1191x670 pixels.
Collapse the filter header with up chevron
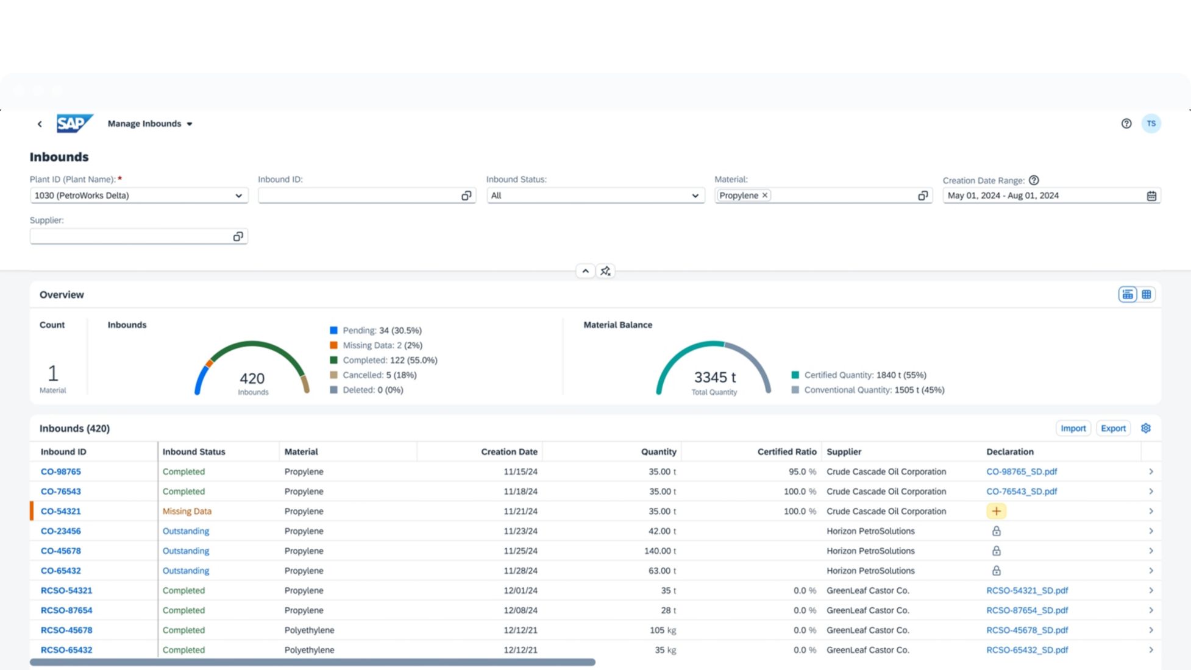click(x=585, y=271)
